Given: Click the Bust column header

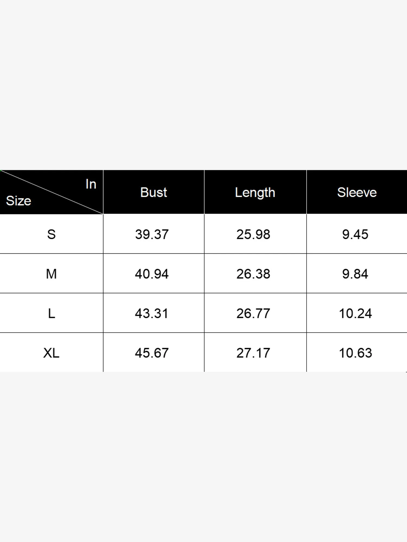Looking at the screenshot, I should pyautogui.click(x=154, y=192).
